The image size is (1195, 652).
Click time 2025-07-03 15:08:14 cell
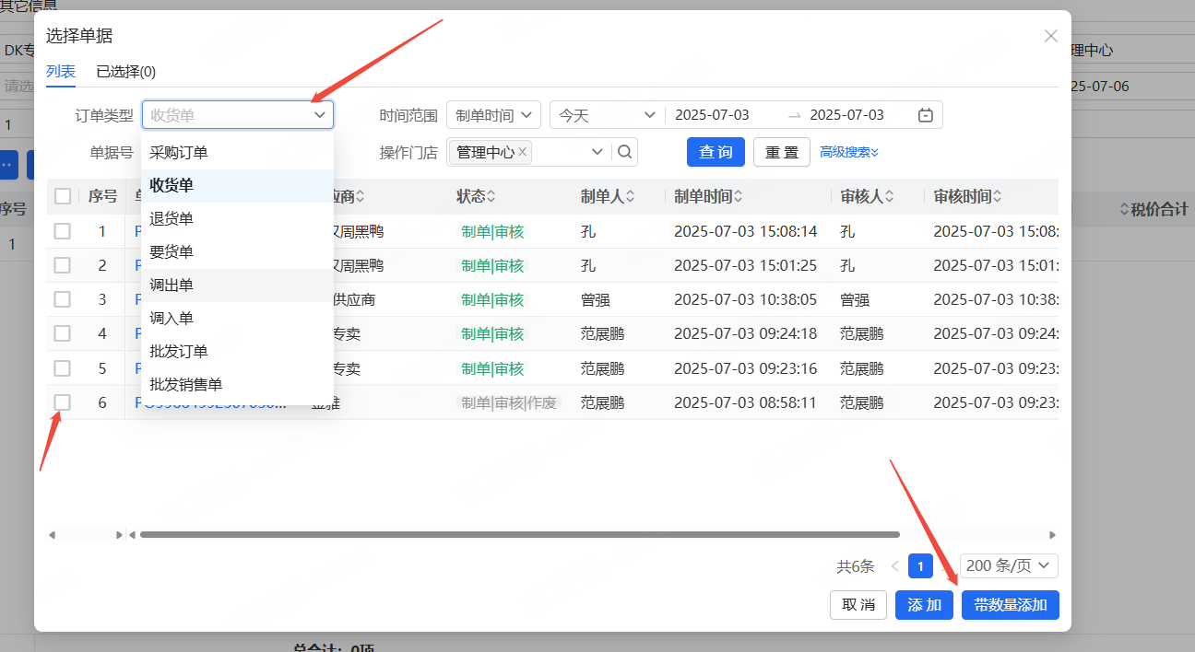pos(746,231)
